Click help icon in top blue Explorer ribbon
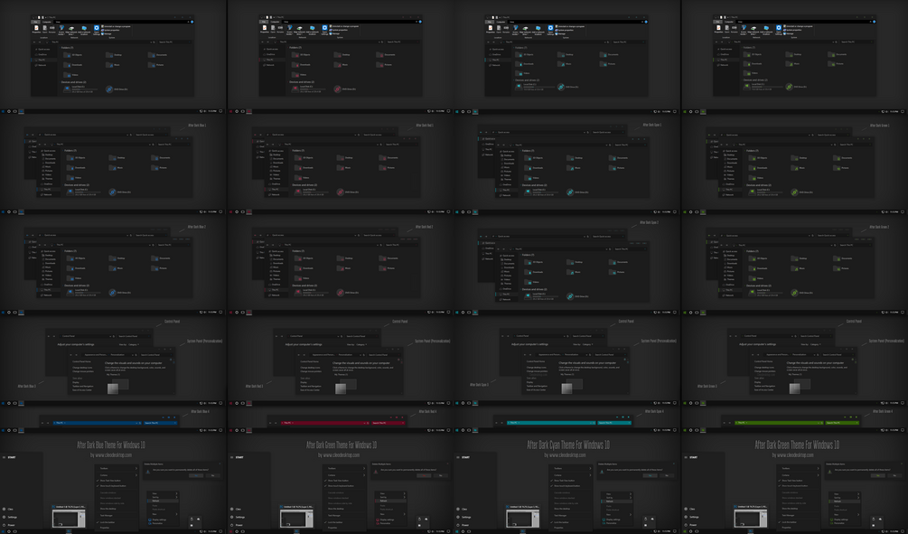This screenshot has height=534, width=908. click(x=192, y=22)
